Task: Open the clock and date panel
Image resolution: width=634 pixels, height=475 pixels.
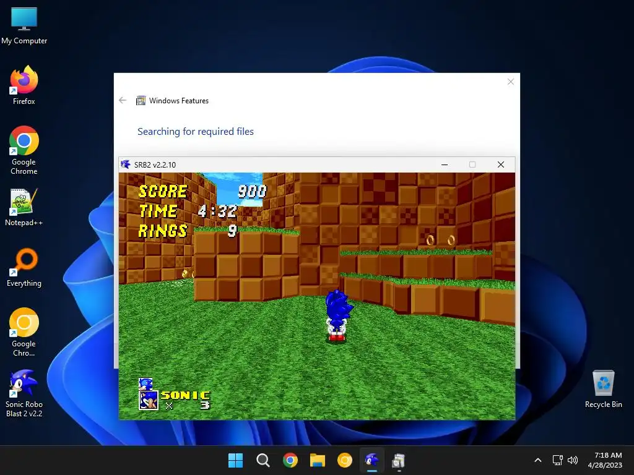Action: [x=605, y=460]
